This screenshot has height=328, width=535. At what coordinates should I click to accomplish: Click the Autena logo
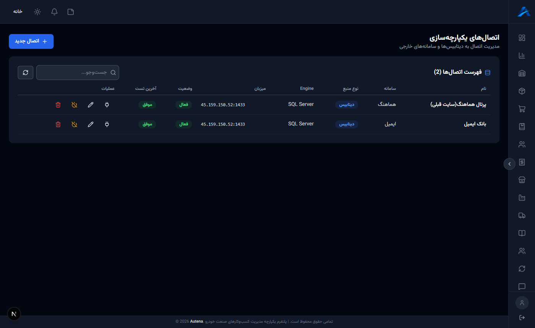click(x=524, y=12)
